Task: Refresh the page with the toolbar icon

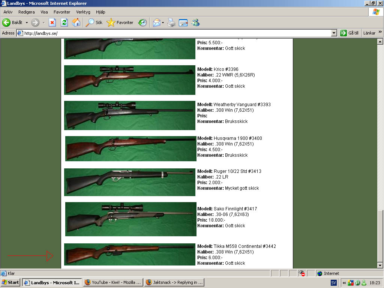Action: point(64,22)
